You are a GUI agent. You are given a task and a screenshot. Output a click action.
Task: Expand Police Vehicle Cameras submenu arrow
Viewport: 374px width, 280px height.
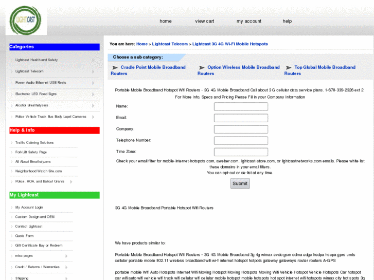click(x=93, y=117)
